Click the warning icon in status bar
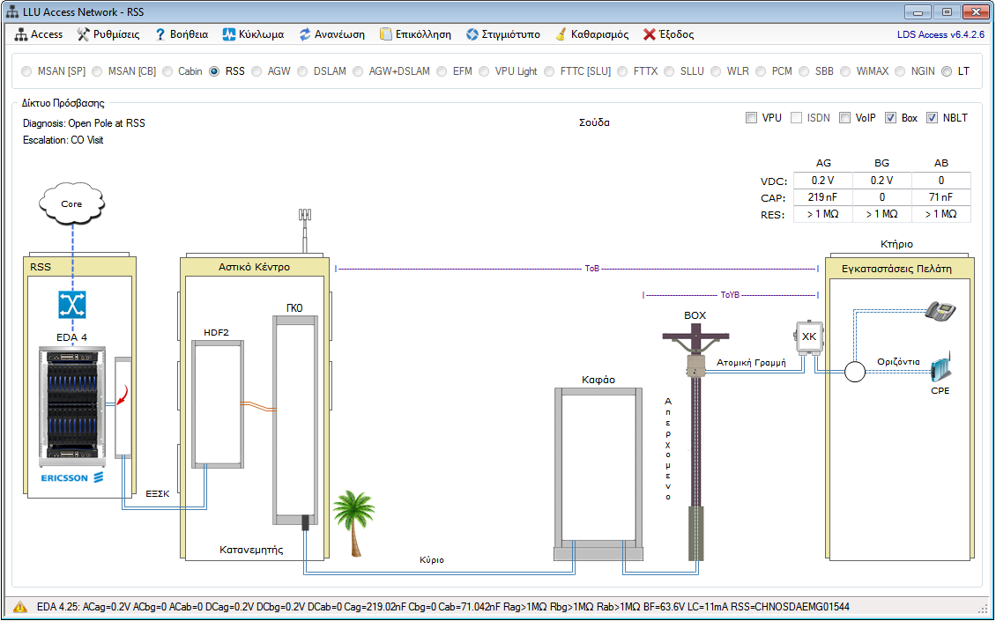Screen dimensions: 996x621 [x=19, y=607]
